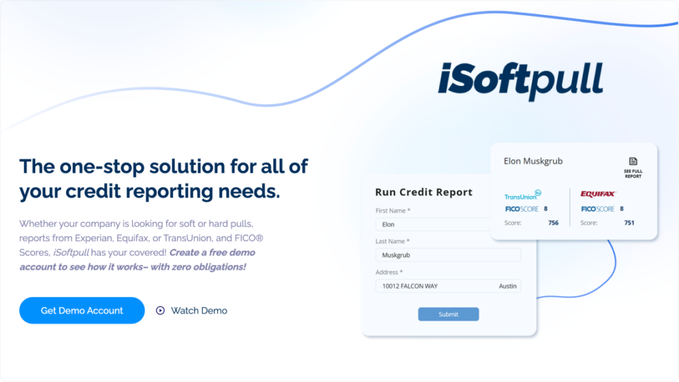
Task: Click the First Name * label
Action: (x=393, y=211)
